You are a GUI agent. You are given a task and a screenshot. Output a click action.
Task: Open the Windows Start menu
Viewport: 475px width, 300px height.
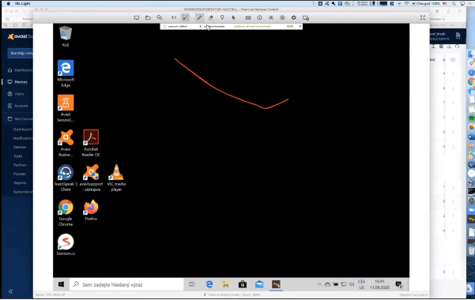click(61, 284)
